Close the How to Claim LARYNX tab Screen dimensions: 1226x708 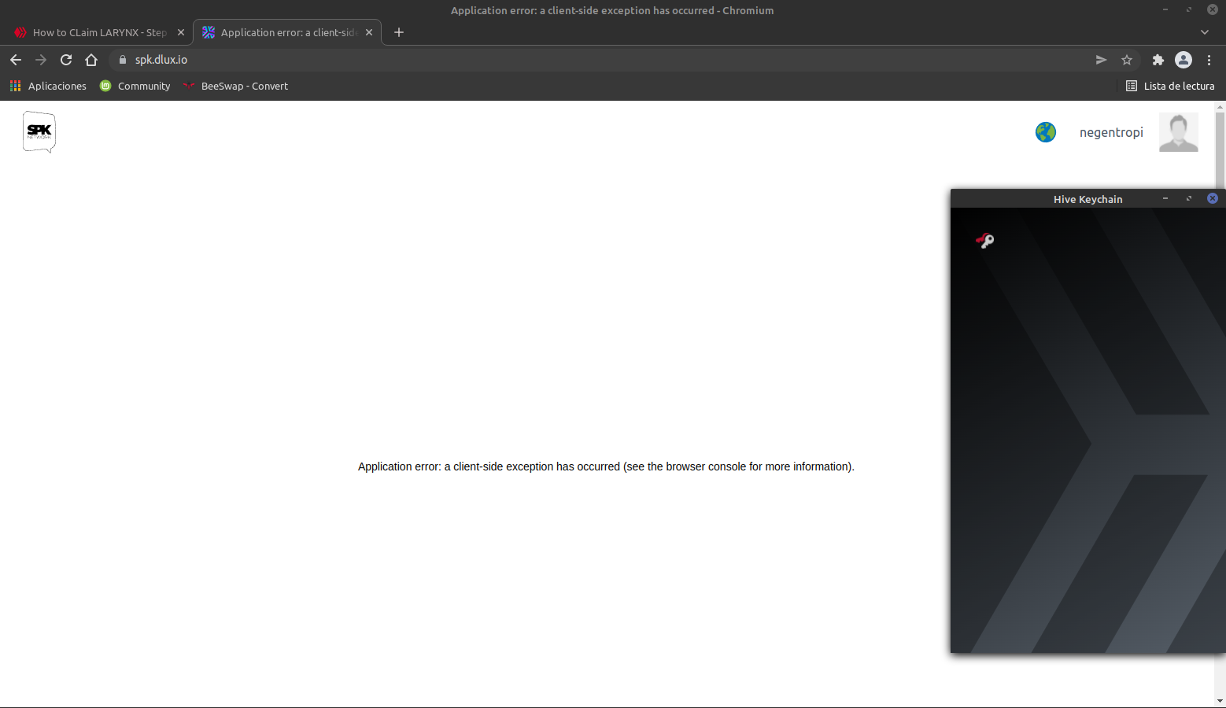(x=181, y=32)
